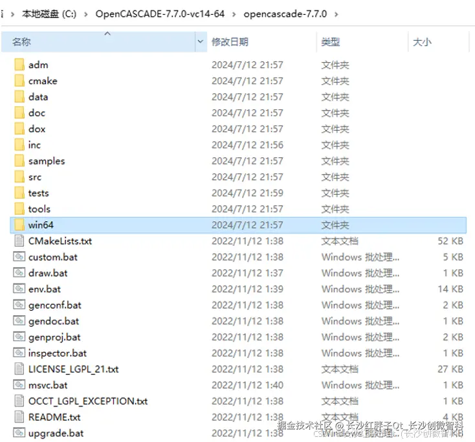This screenshot has height=442, width=475.
Task: Click the win64 folder icon
Action: click(19, 225)
